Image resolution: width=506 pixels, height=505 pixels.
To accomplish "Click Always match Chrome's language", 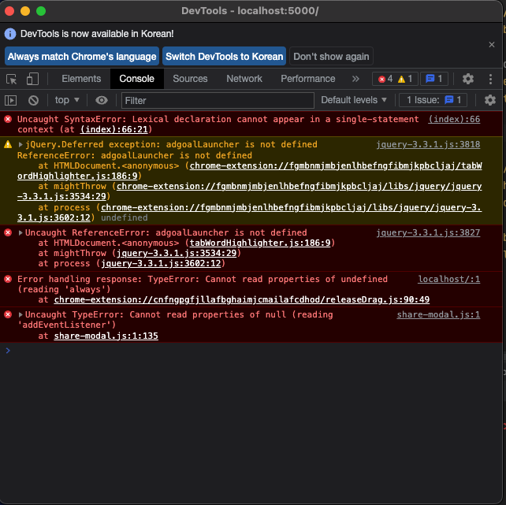I will point(82,57).
